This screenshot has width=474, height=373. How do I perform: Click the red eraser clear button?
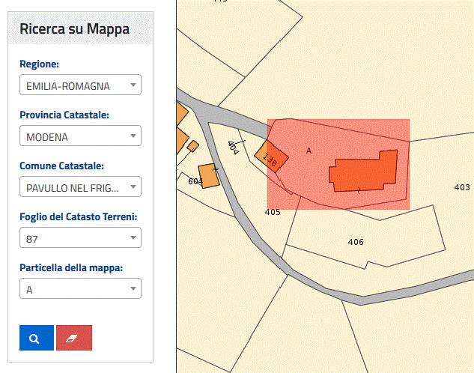pos(73,338)
